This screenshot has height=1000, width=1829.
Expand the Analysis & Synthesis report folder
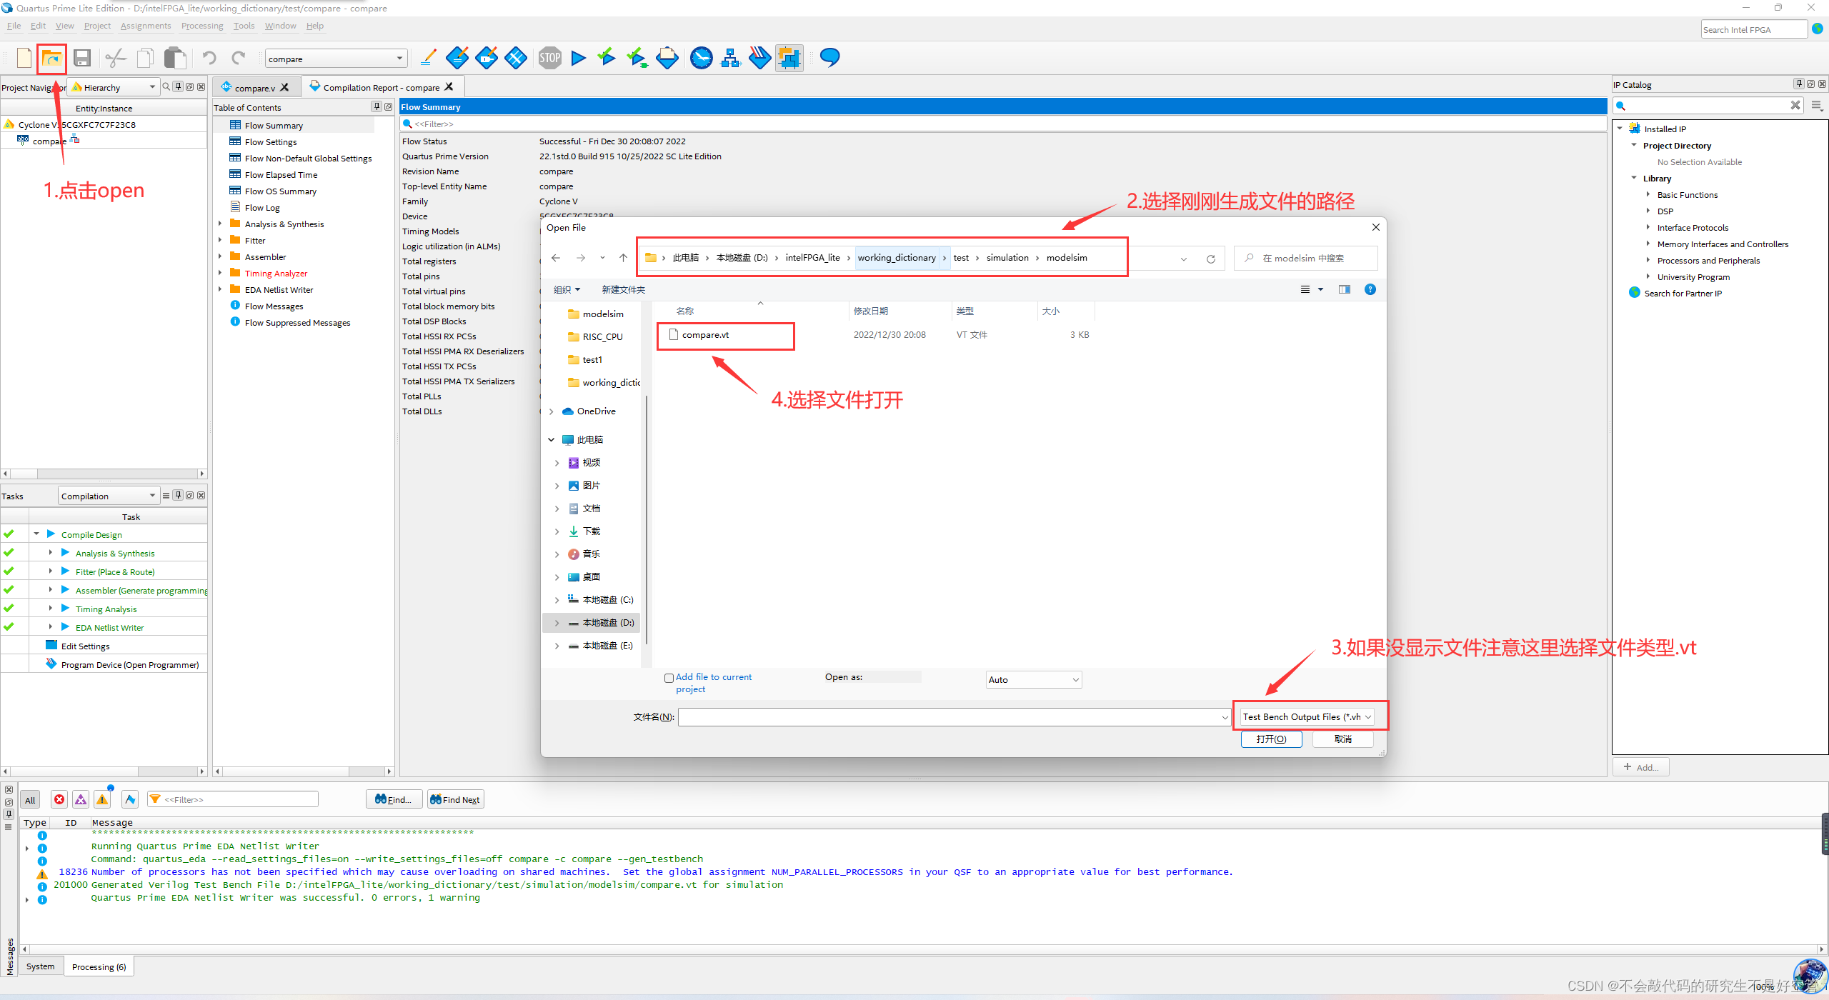(220, 224)
